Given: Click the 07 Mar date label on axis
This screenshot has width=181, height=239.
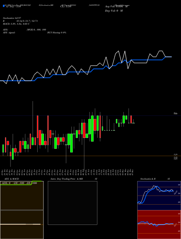Looking at the screenshot, I should coord(133,172).
